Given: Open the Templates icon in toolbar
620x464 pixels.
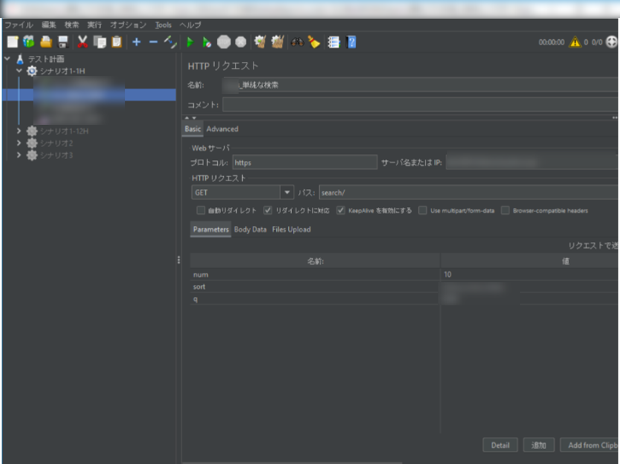Looking at the screenshot, I should coord(29,42).
